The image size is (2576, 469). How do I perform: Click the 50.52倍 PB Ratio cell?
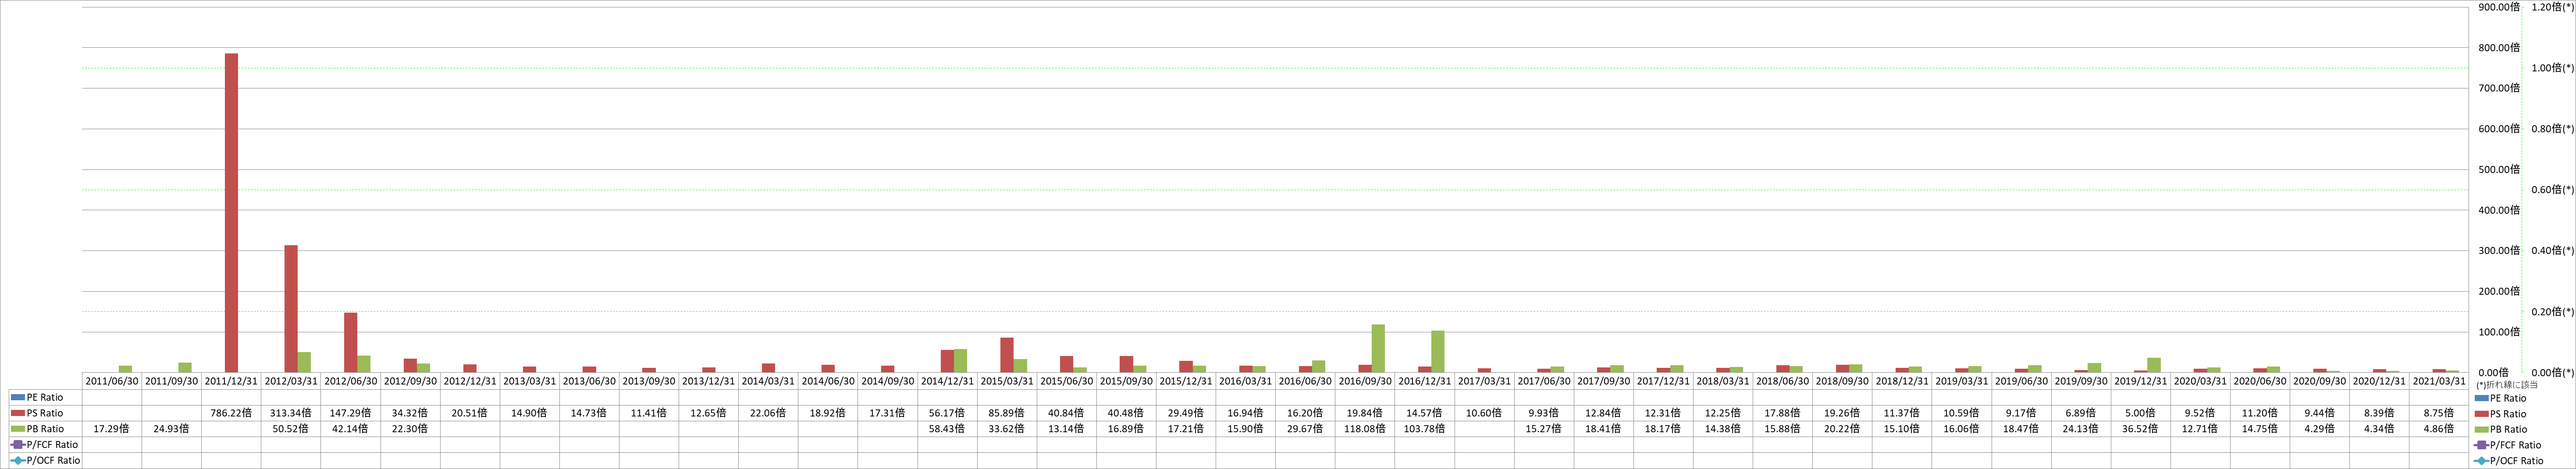pyautogui.click(x=291, y=429)
